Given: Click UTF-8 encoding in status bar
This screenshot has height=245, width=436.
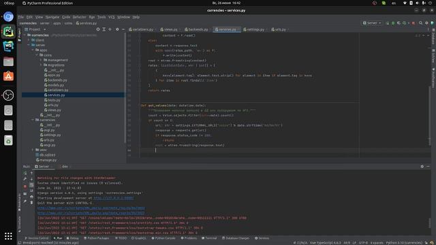Looking at the screenshot, I should (363, 243).
